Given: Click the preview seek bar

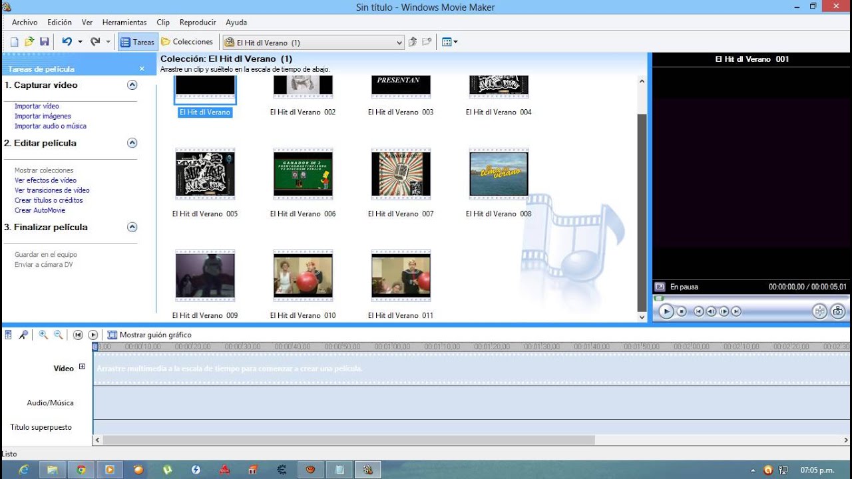Looking at the screenshot, I should click(751, 298).
